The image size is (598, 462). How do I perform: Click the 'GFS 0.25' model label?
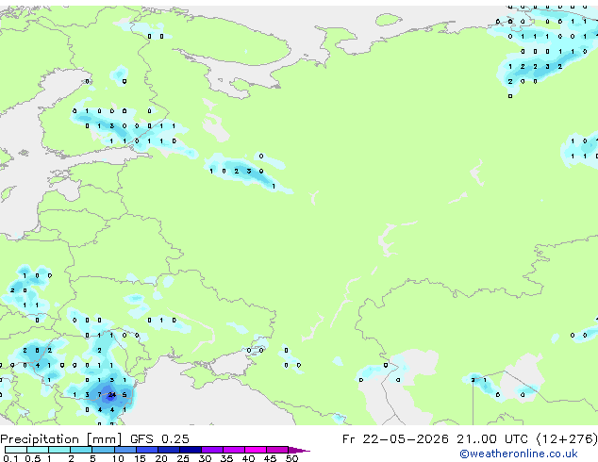159,439
